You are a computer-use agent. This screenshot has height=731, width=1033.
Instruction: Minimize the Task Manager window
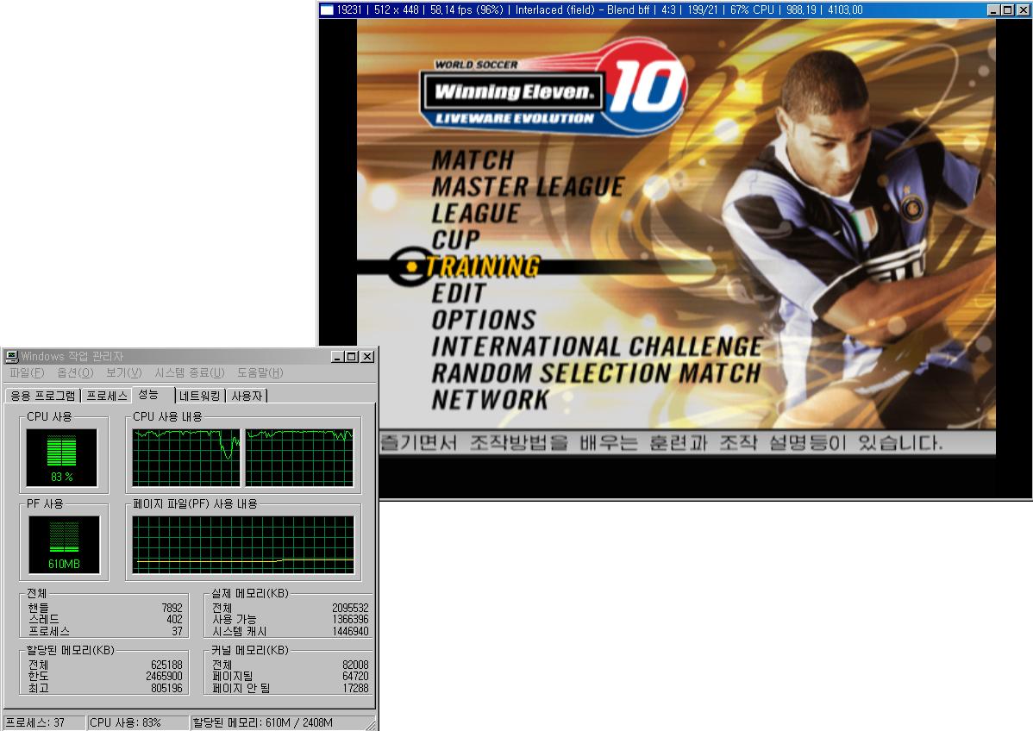pos(337,356)
